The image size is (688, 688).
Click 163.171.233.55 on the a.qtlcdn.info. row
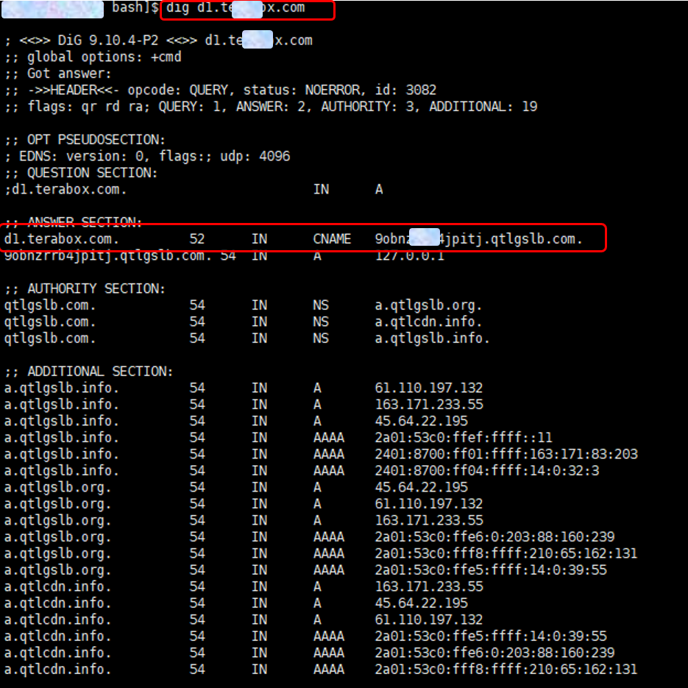[x=429, y=586]
